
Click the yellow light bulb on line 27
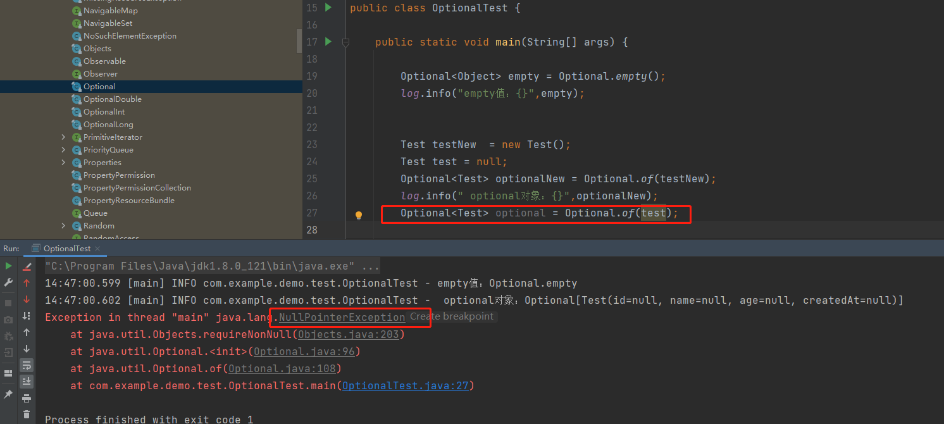[x=359, y=215]
